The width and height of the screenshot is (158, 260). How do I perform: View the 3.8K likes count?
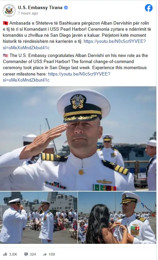(13, 254)
